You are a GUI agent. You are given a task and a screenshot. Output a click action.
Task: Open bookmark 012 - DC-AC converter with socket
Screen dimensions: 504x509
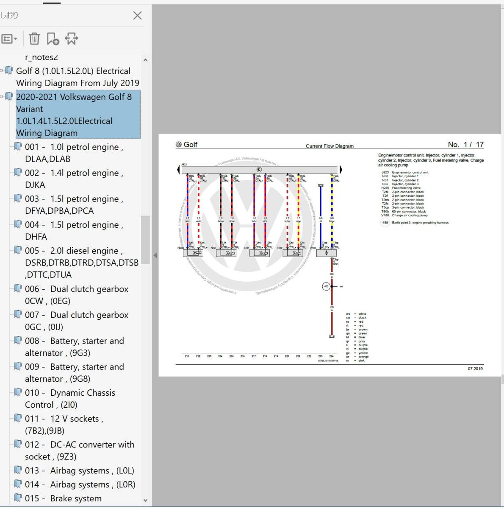click(80, 450)
